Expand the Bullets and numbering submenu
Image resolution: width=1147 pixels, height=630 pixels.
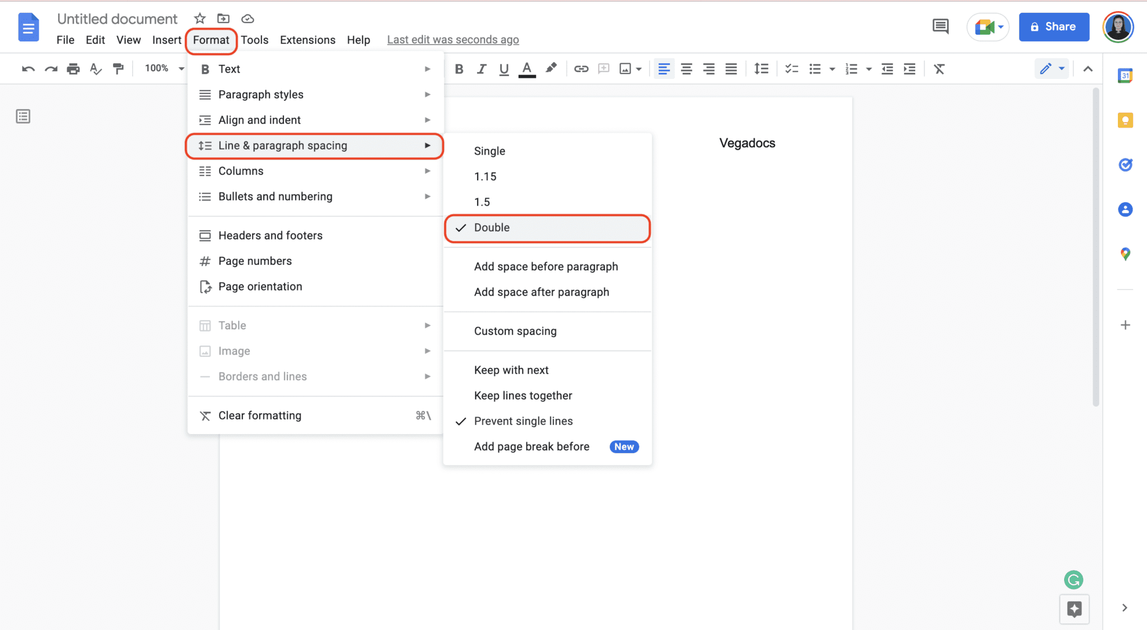coord(275,196)
